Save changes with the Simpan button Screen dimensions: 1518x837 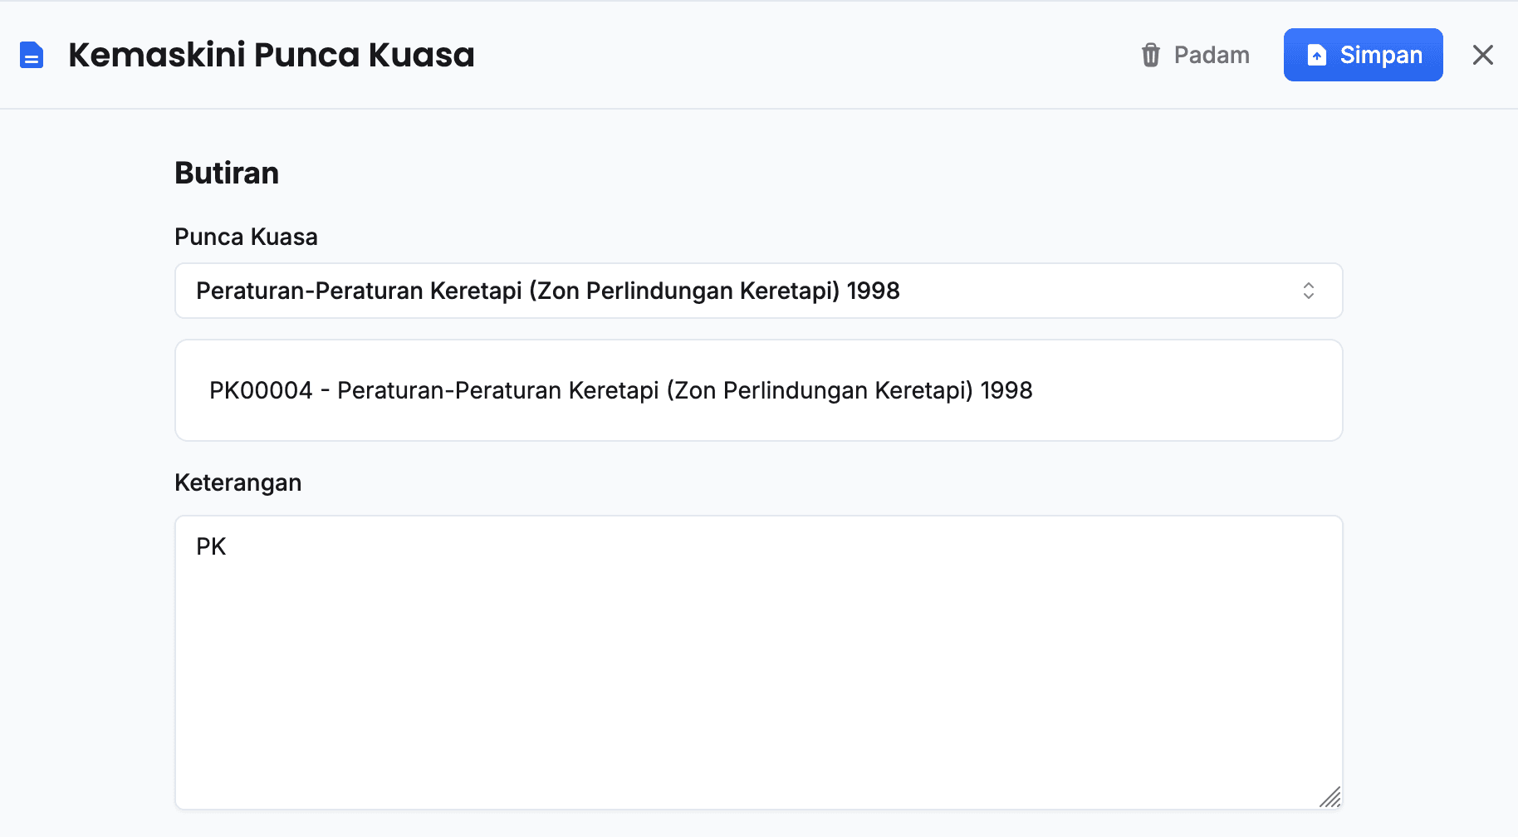pyautogui.click(x=1363, y=55)
